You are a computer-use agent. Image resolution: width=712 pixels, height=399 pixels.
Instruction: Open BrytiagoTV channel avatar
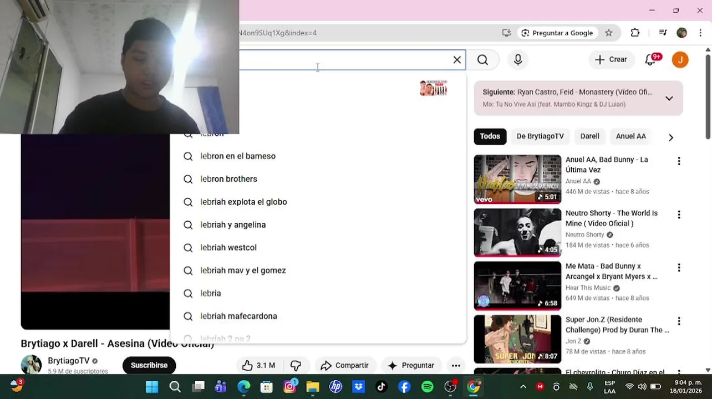(x=31, y=365)
